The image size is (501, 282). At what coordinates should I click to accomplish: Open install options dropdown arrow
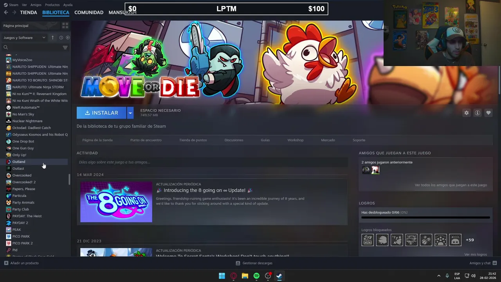tap(130, 113)
